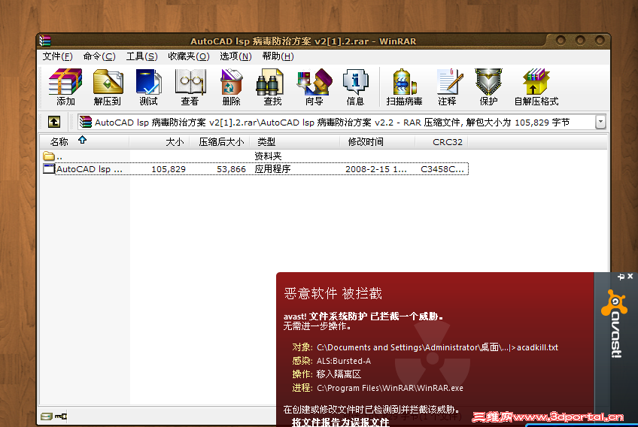Viewport: 638px width, 427px height.
Task: Select the '..' parent folder row
Action: 255,156
